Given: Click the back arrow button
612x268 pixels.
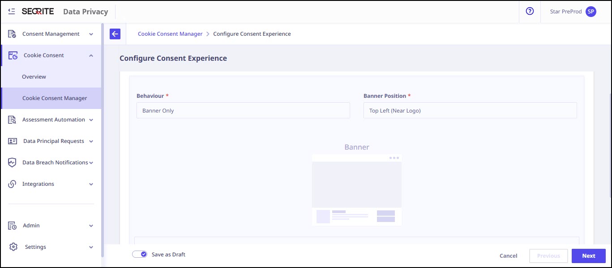Looking at the screenshot, I should [115, 34].
